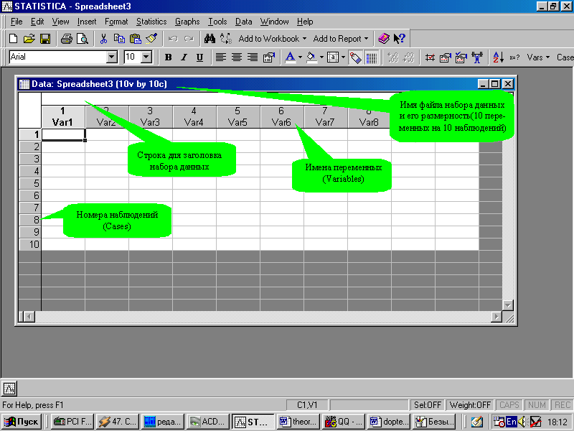Open the cell format dialog icon after alignment buttons
The height and width of the screenshot is (431, 574).
268,57
